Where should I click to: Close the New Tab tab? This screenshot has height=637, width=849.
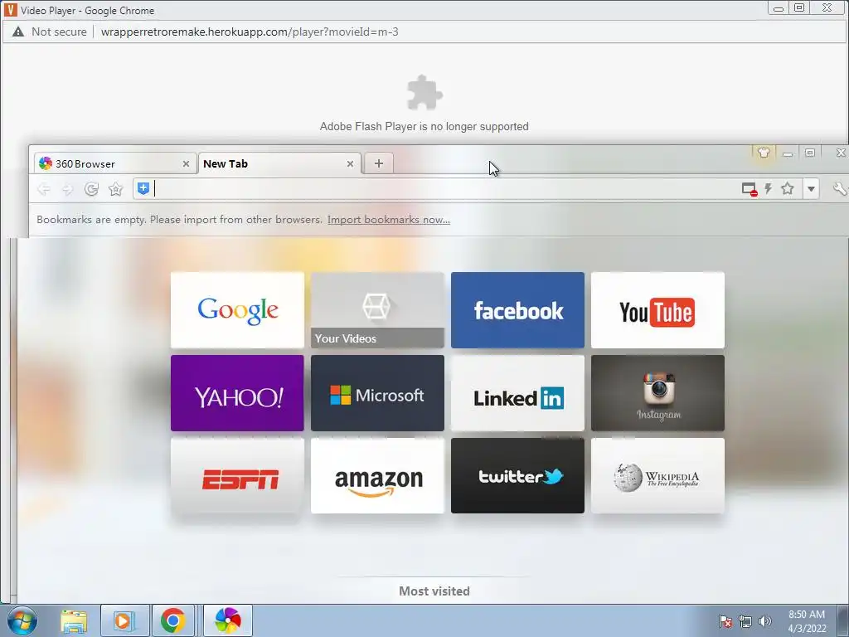(350, 163)
